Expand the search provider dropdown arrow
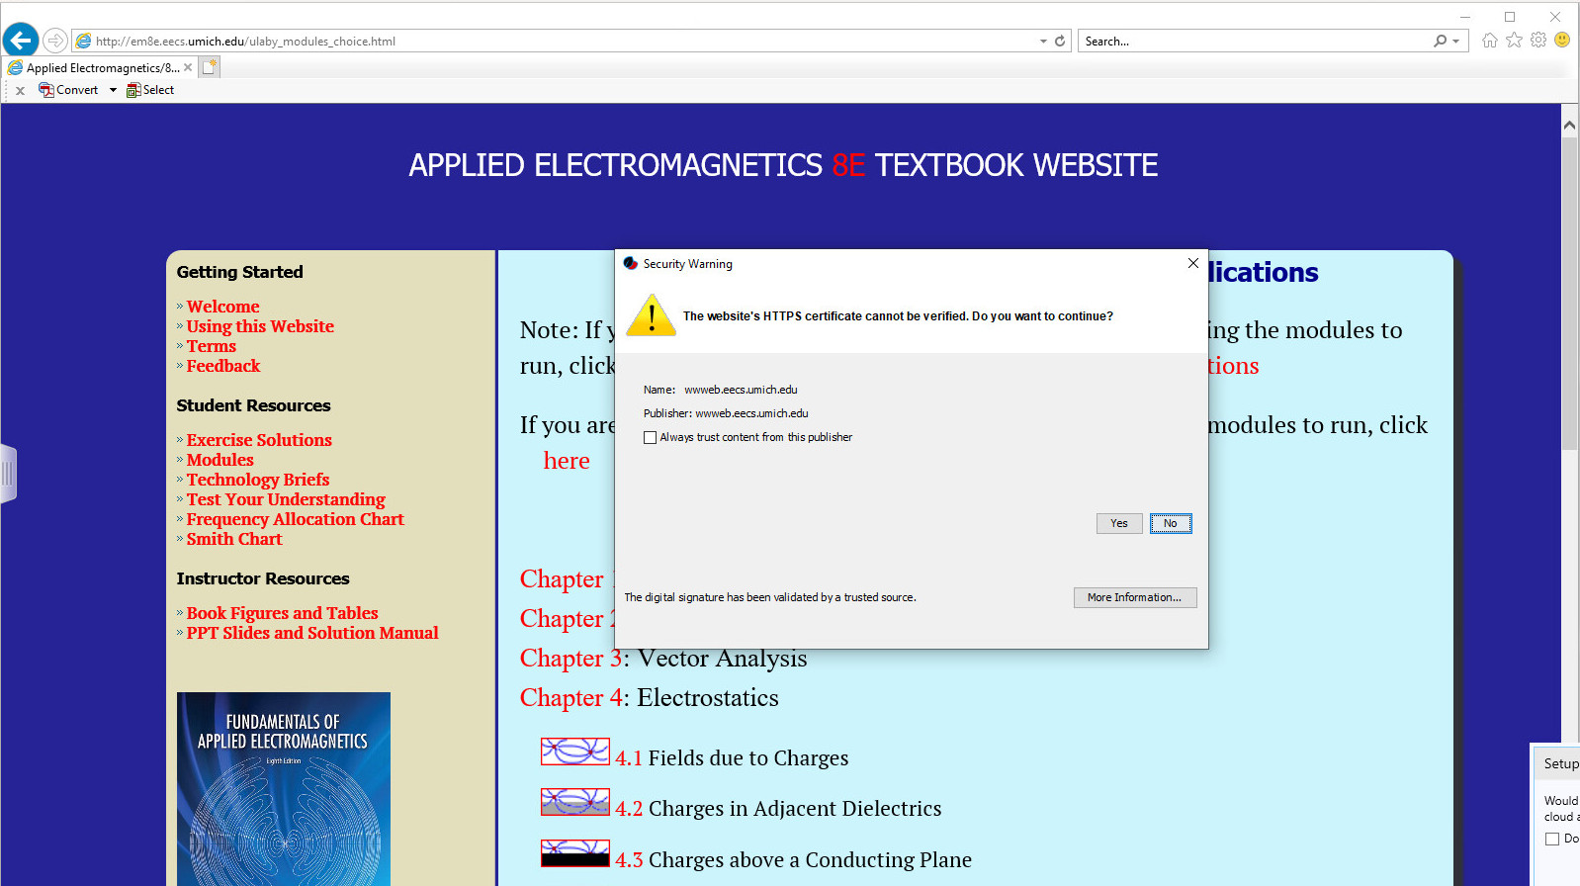The height and width of the screenshot is (886, 1580). (x=1456, y=42)
